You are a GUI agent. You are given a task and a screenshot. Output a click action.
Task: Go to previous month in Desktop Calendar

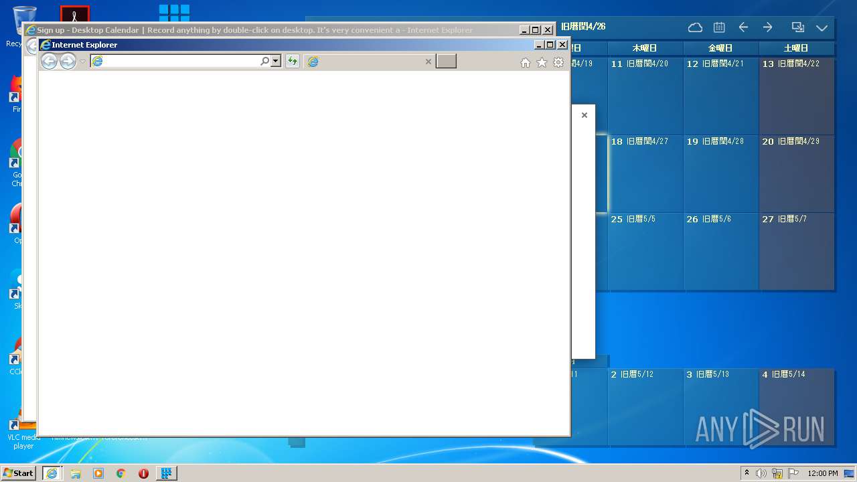coord(743,27)
